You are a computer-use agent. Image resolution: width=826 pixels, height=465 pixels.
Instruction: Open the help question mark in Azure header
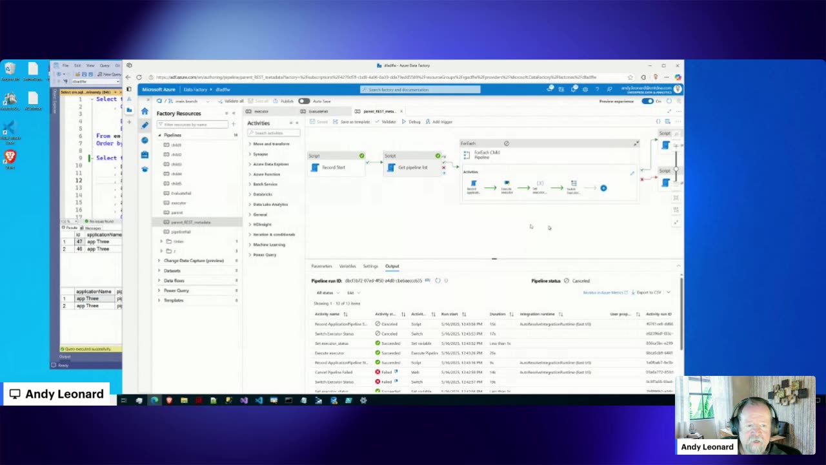(597, 89)
